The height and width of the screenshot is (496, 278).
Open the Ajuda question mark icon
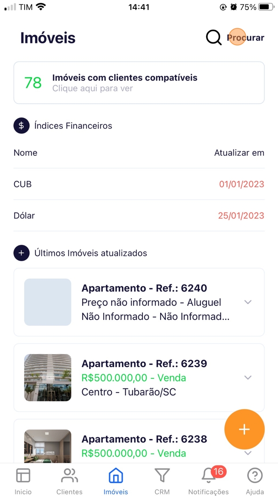click(x=255, y=476)
